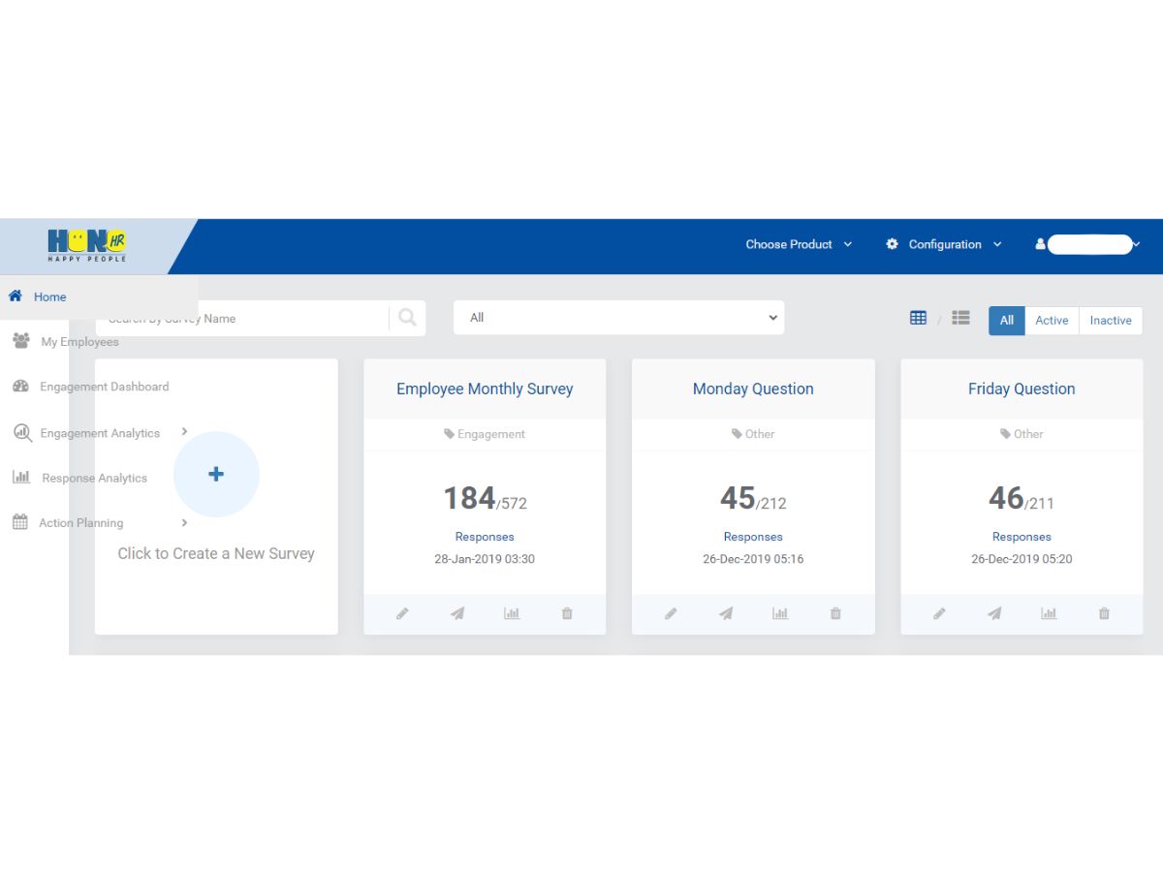Open Friday Question title link

[x=1022, y=389]
